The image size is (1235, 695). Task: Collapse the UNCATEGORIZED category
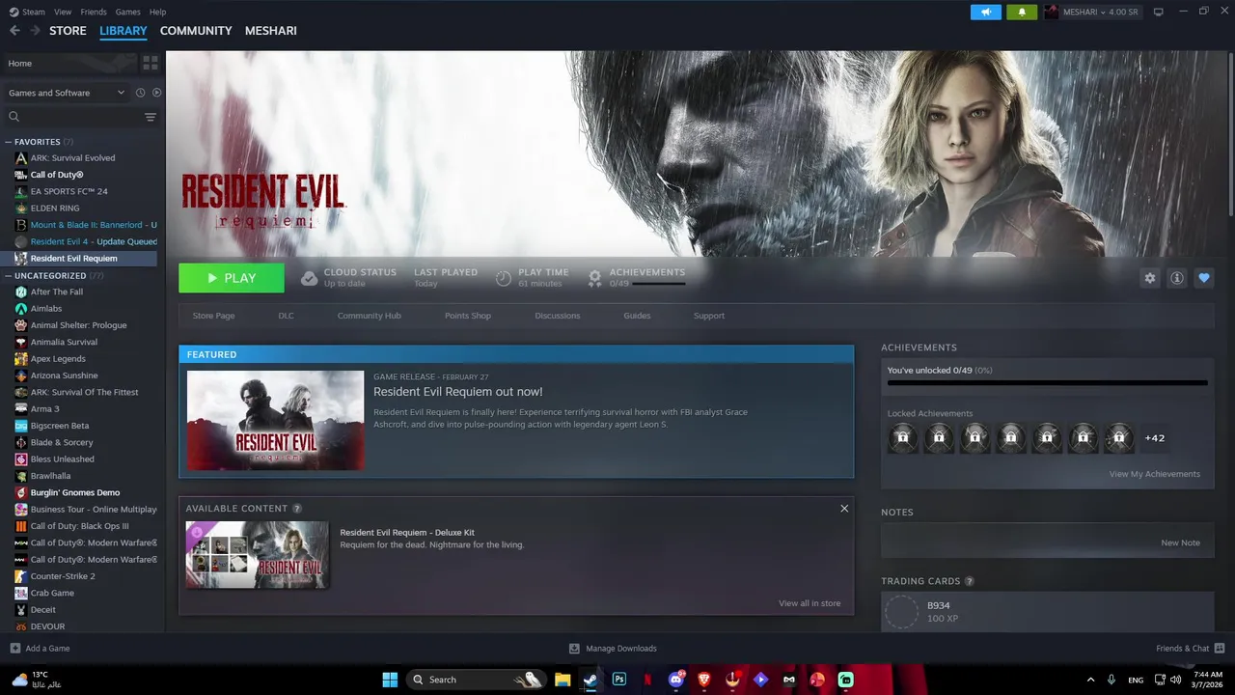(x=8, y=276)
